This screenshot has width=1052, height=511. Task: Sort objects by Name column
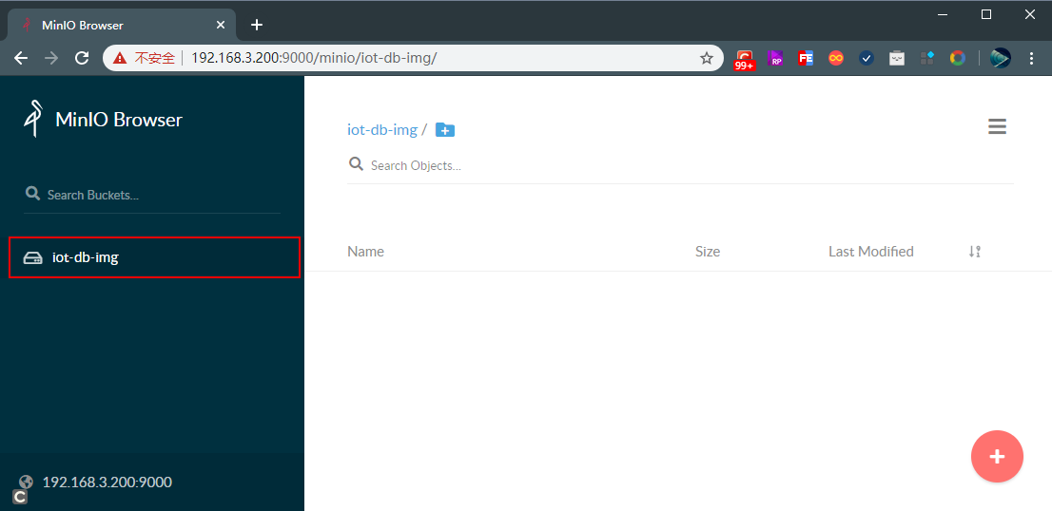(x=365, y=252)
